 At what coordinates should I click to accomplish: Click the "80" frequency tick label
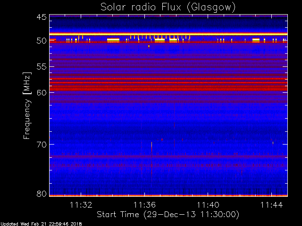pos(42,194)
